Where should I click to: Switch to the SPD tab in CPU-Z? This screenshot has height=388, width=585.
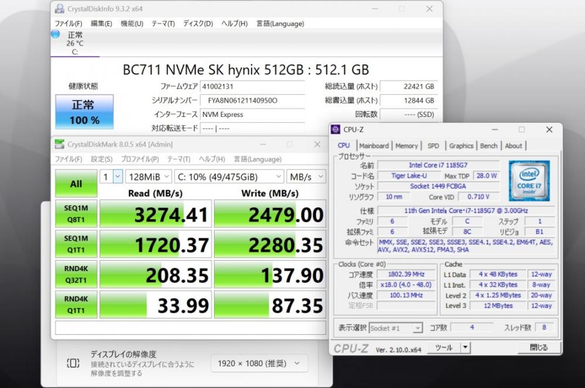[x=433, y=145]
